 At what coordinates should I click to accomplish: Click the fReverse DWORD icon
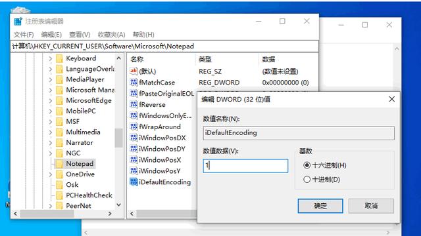point(134,104)
